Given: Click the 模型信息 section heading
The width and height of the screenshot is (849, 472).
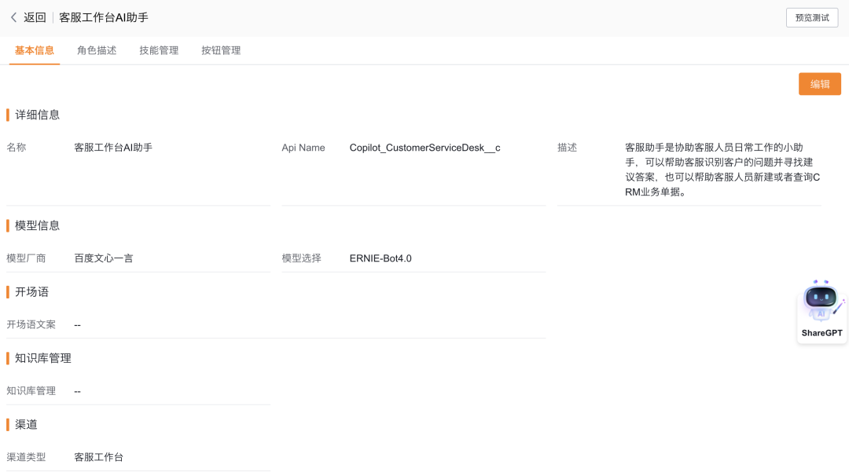Looking at the screenshot, I should [38, 225].
